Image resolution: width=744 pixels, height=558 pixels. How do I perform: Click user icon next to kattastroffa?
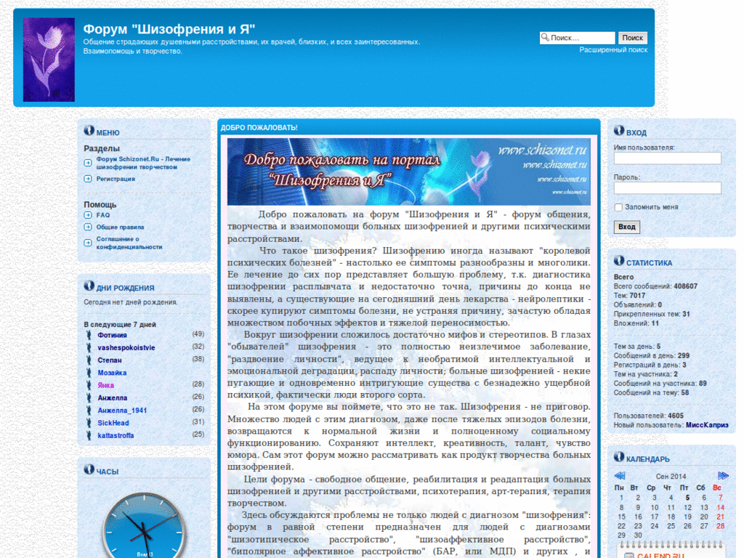(89, 436)
